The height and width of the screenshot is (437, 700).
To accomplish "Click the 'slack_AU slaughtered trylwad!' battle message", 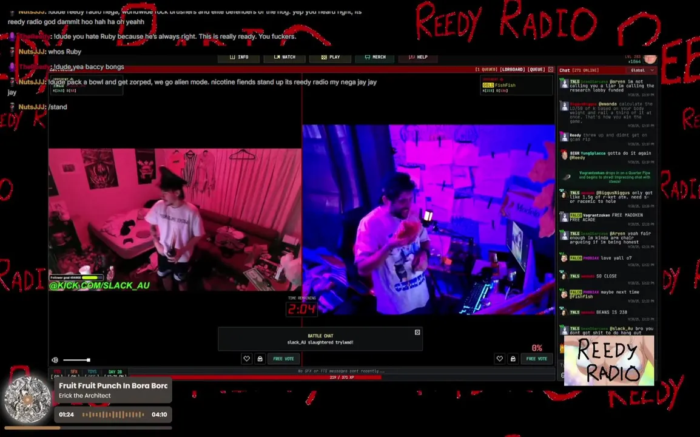I will click(x=320, y=342).
